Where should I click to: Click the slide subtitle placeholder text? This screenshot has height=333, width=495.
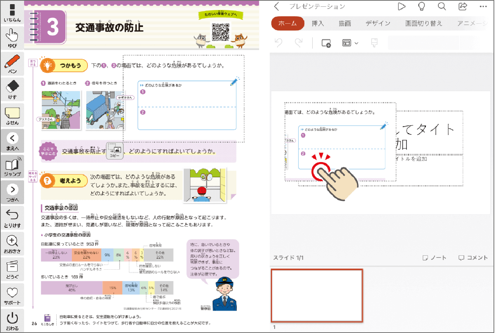pos(412,159)
